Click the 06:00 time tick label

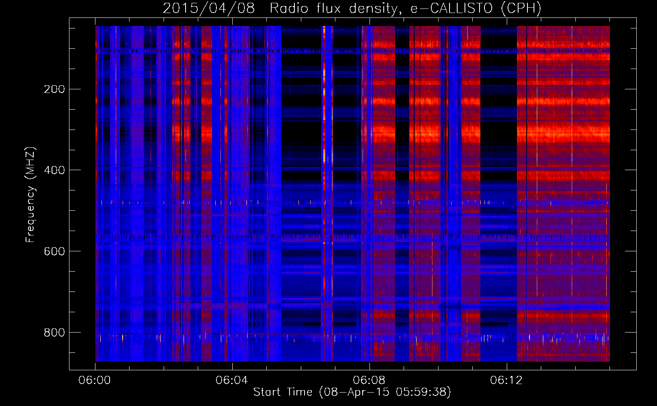95,380
